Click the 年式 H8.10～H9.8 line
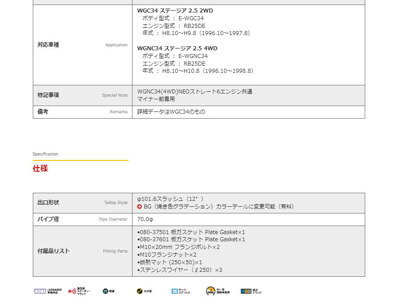This screenshot has width=398, height=306. (196, 33)
